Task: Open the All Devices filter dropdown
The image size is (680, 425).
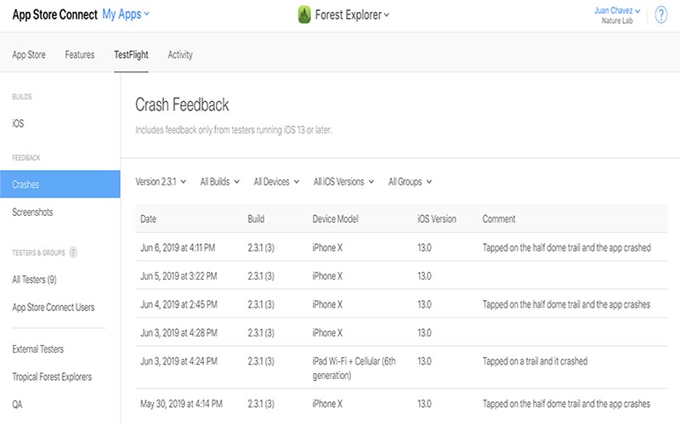Action: 276,182
